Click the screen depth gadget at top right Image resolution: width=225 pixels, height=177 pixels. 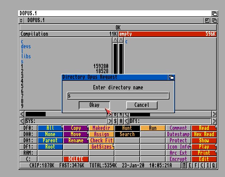pyautogui.click(x=214, y=13)
